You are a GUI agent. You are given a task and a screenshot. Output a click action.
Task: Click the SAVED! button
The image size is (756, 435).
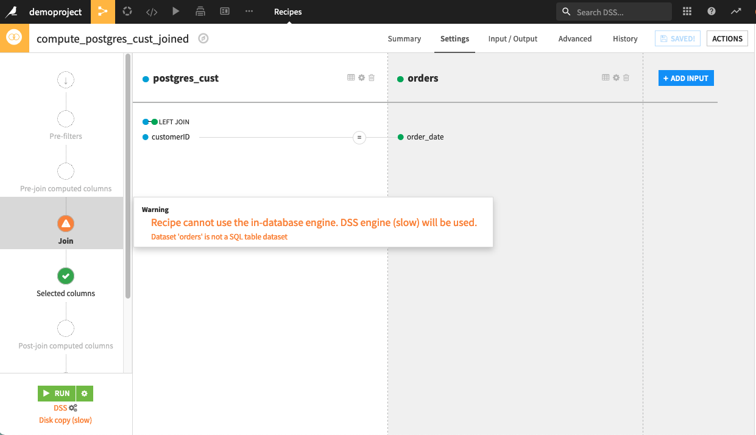678,38
